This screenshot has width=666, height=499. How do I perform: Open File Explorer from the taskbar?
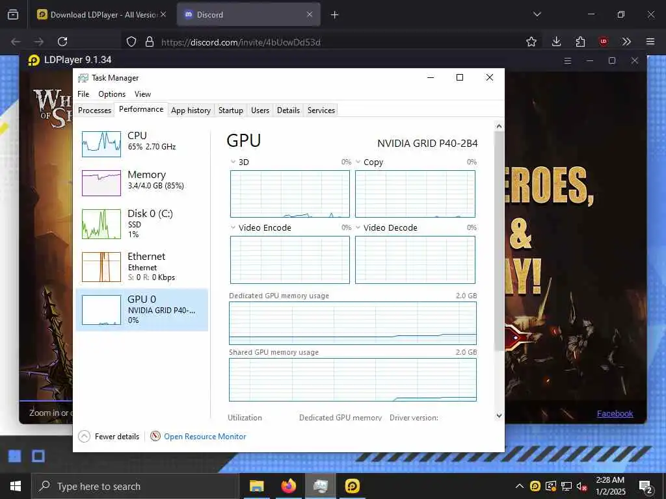click(256, 486)
